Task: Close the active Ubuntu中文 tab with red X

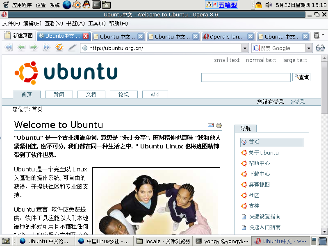Action: tap(86, 36)
